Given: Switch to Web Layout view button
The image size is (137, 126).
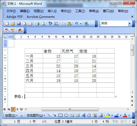Looking at the screenshot, I should click(9, 109).
